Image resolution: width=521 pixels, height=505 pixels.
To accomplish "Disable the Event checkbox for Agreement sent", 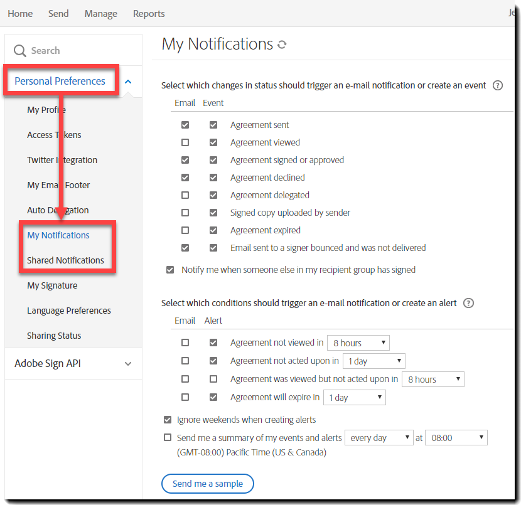I will pyautogui.click(x=213, y=125).
